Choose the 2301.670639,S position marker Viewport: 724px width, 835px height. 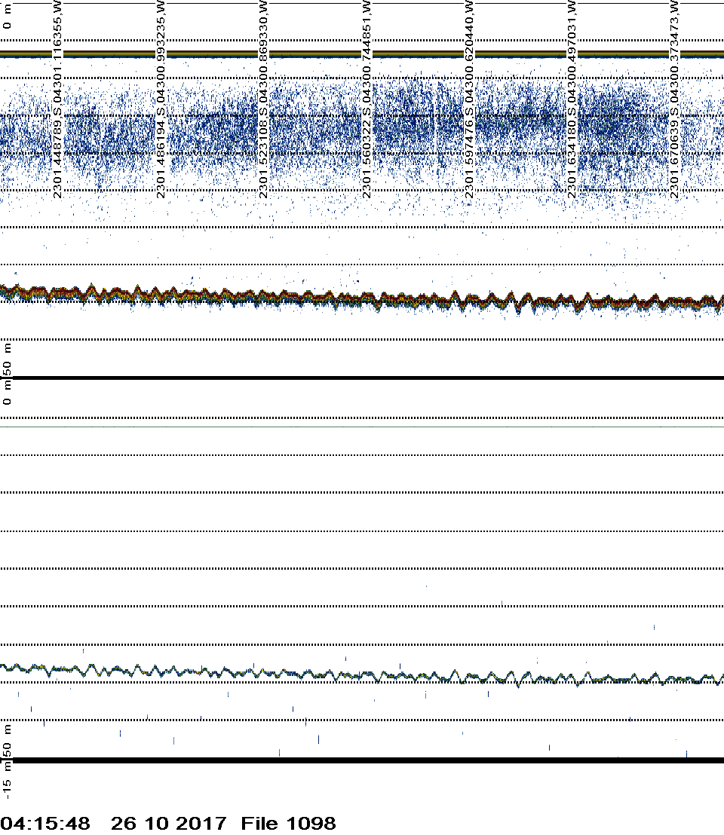676,99
